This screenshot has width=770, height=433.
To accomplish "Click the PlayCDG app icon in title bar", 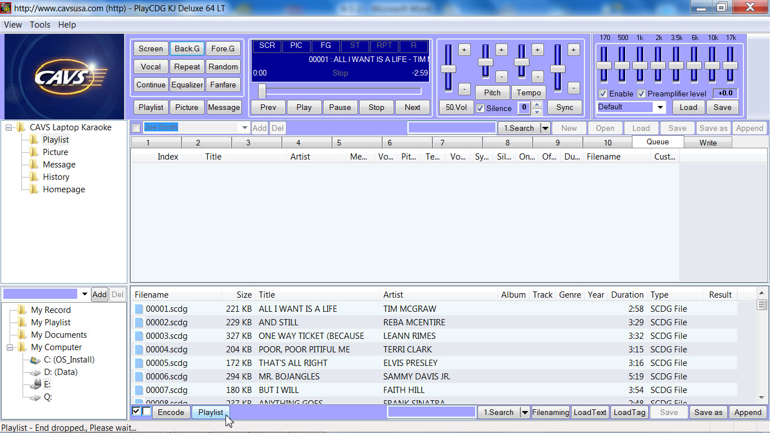I will 6,8.
